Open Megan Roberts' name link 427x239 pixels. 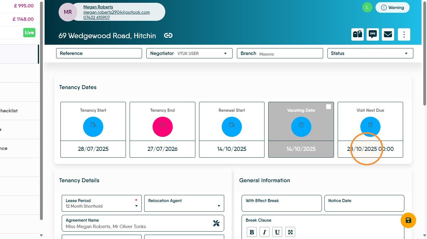[98, 7]
